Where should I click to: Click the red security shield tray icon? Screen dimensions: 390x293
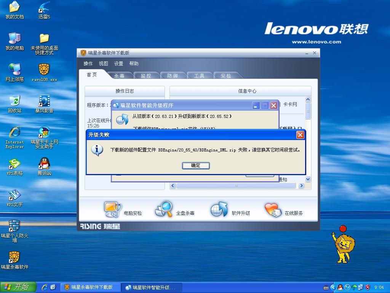368,287
